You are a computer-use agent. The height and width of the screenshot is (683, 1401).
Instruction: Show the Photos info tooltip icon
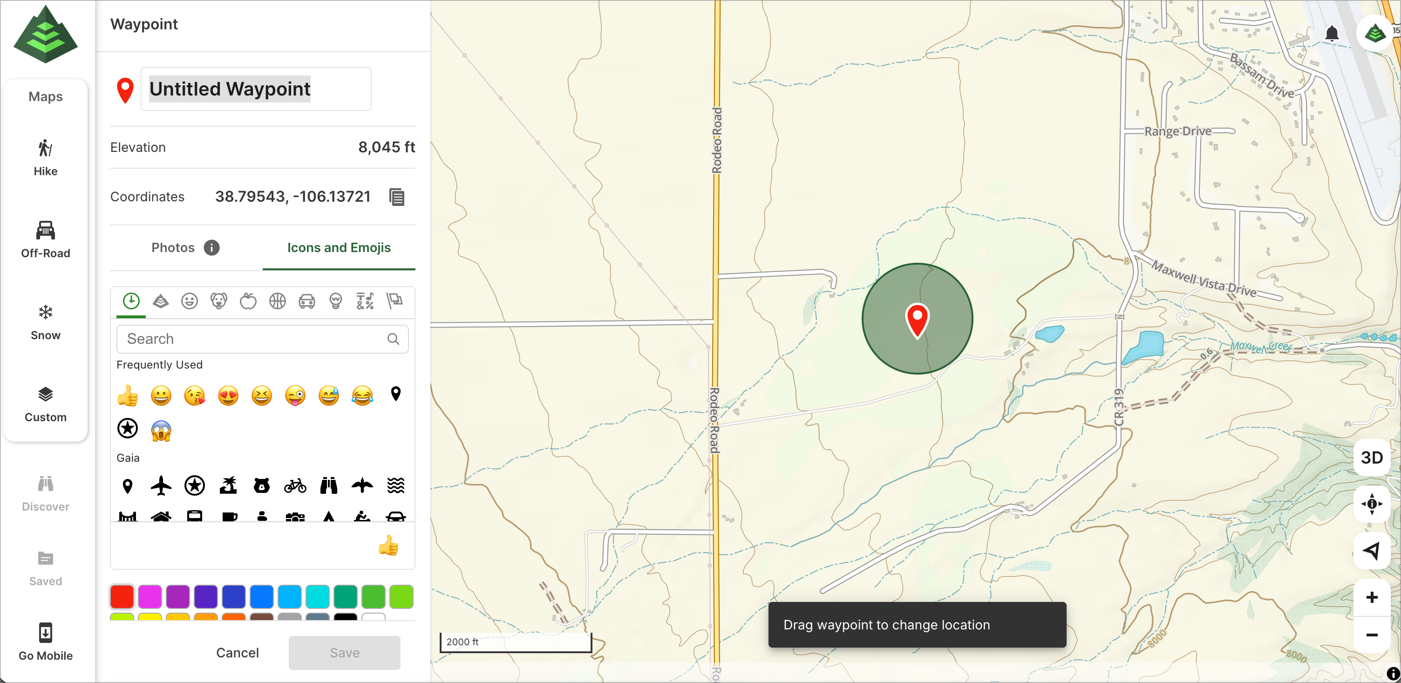(x=211, y=247)
